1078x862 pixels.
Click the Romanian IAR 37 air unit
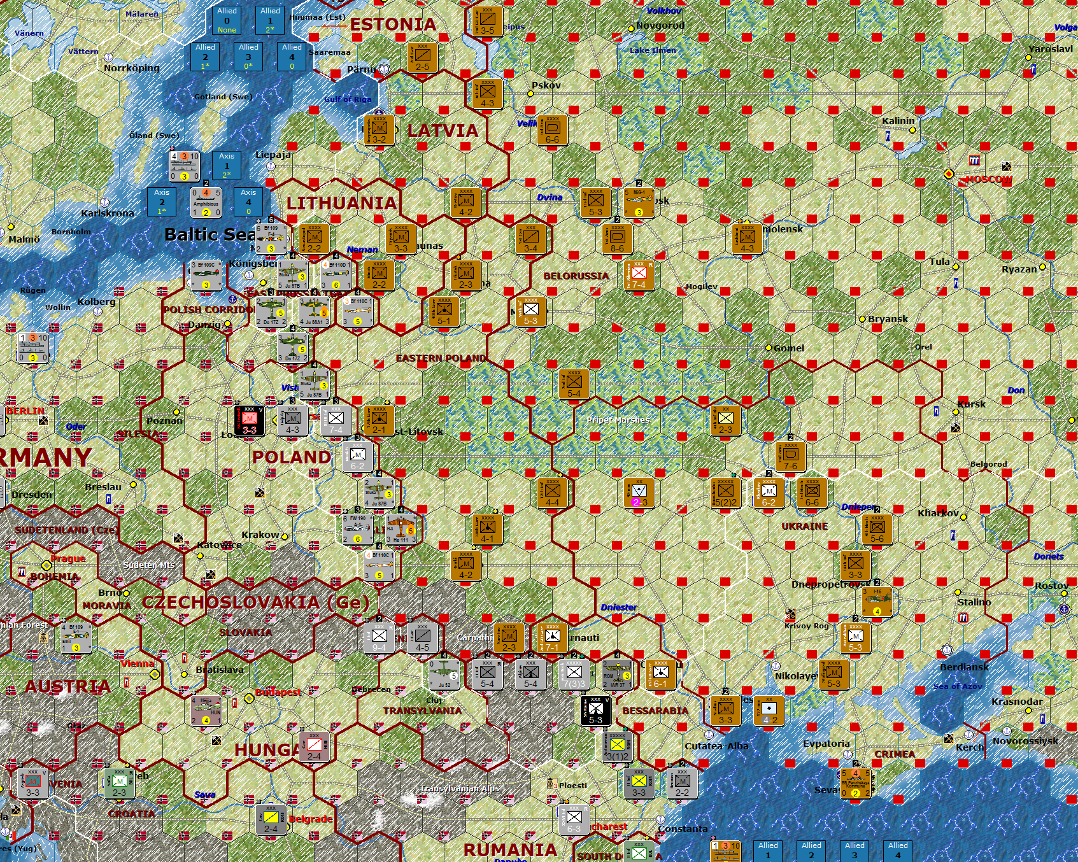617,674
